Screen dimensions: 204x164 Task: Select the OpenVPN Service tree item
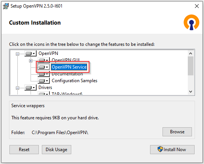[x=69, y=67]
